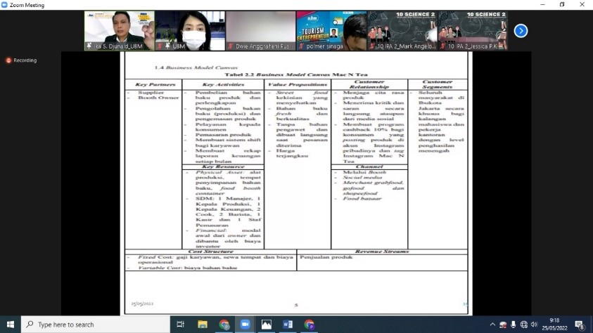
Task: Click 'Customer Relationship' column header
Action: (x=369, y=84)
